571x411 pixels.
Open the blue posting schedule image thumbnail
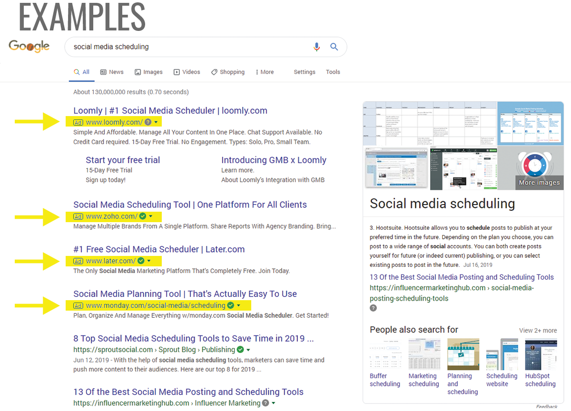click(530, 124)
